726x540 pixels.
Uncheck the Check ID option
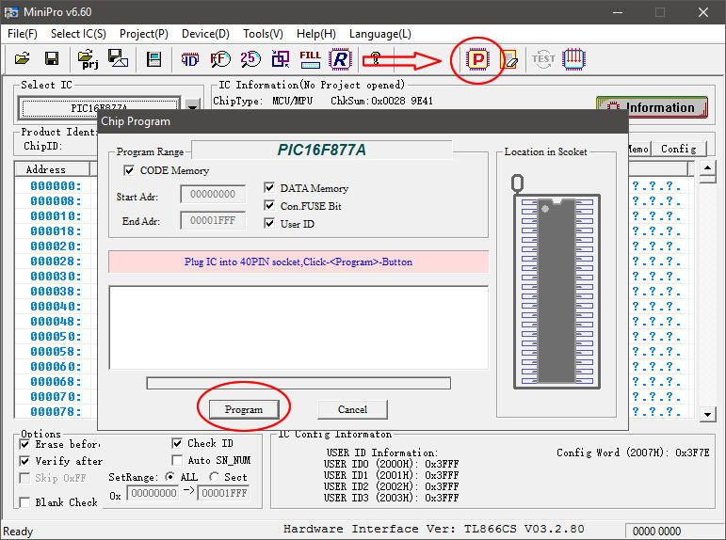tap(177, 443)
